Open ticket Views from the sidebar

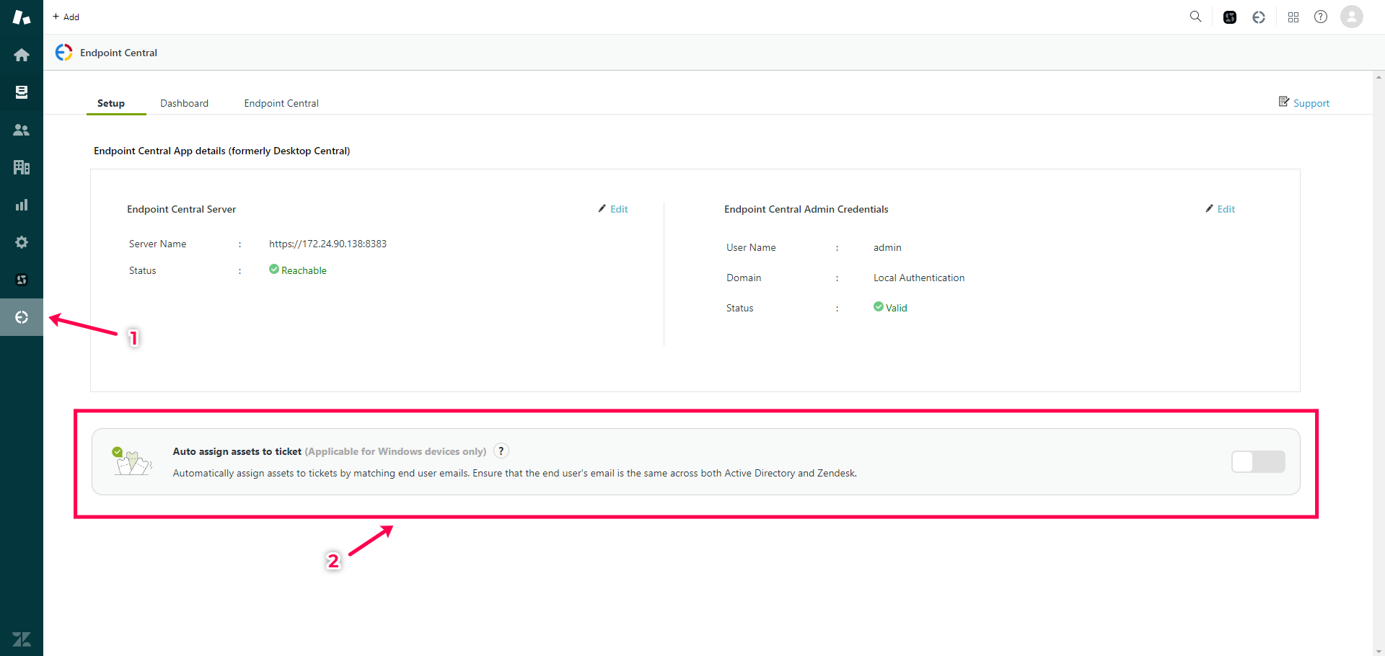pos(22,92)
